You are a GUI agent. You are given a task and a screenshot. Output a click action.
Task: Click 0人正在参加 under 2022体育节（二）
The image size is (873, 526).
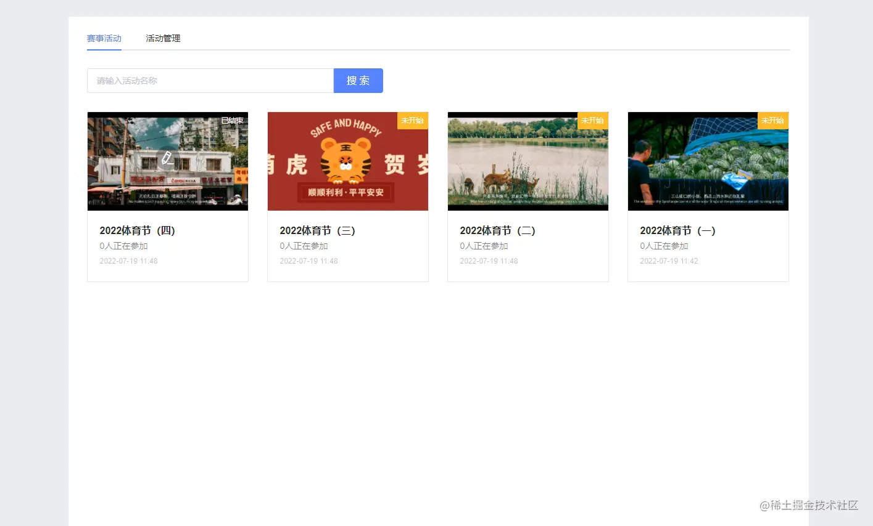tap(484, 246)
